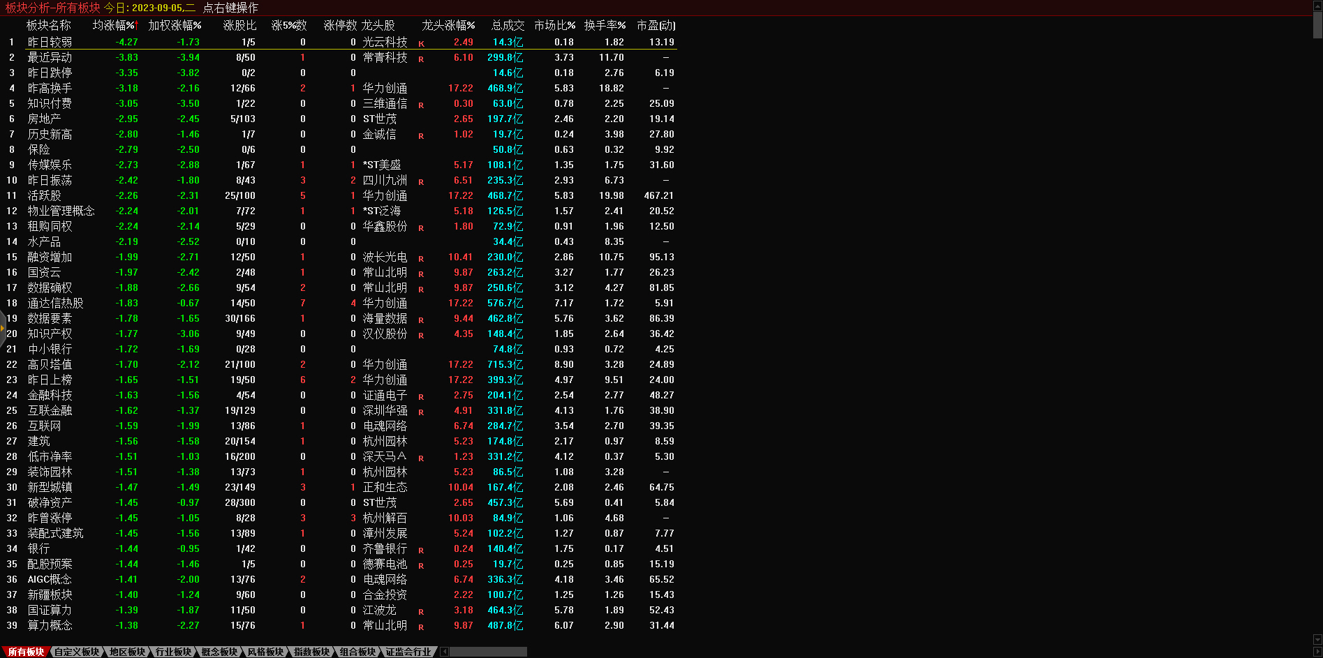1323x658 pixels.
Task: Click the right arrow at bottom-right corner
Action: click(x=1317, y=652)
